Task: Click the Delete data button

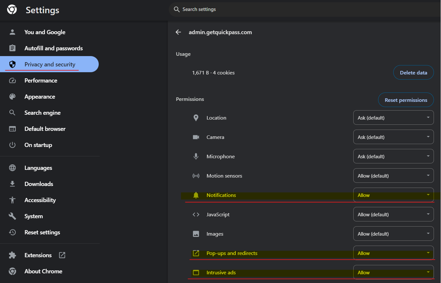Action: click(413, 73)
